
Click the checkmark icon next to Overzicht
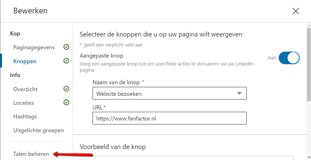pyautogui.click(x=66, y=89)
